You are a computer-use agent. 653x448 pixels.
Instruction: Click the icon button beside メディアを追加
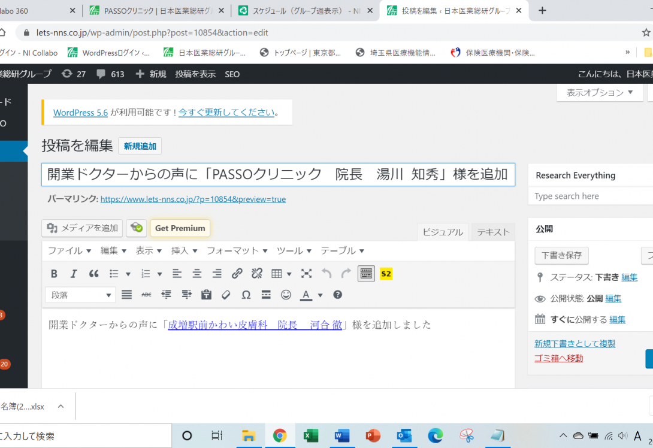[x=136, y=228]
